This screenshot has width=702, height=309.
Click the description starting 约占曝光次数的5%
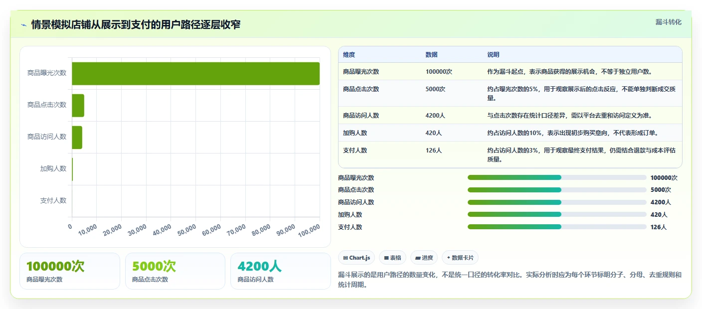coord(581,93)
